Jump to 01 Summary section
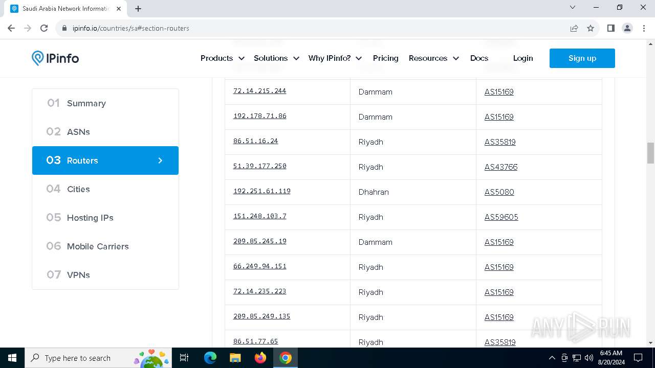The image size is (655, 368). [x=105, y=103]
